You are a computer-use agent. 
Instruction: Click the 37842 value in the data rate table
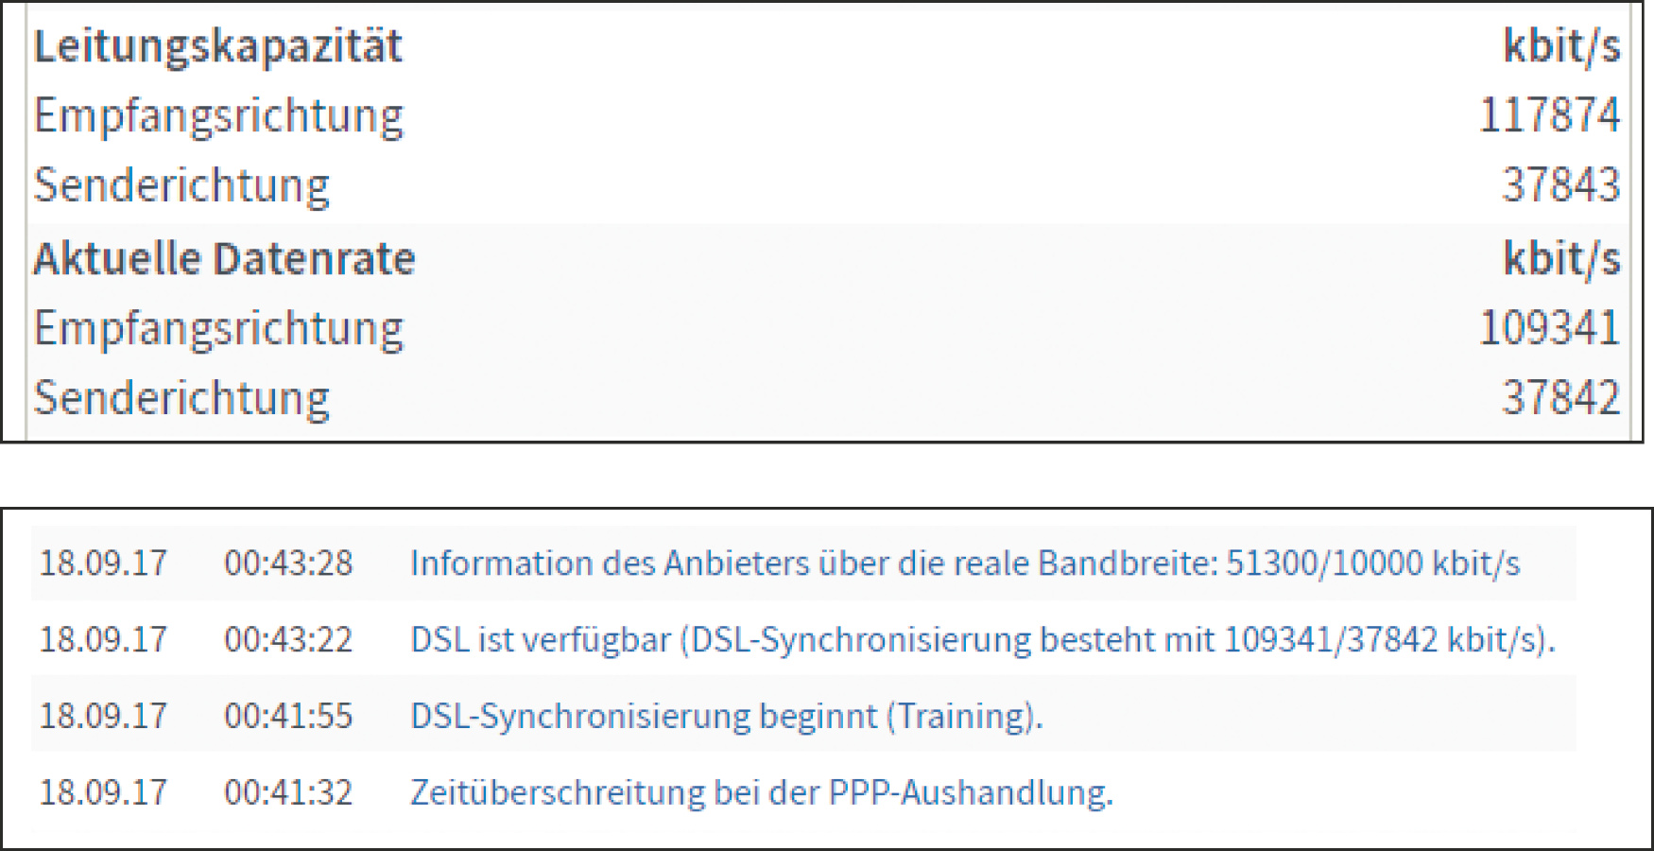(1560, 398)
